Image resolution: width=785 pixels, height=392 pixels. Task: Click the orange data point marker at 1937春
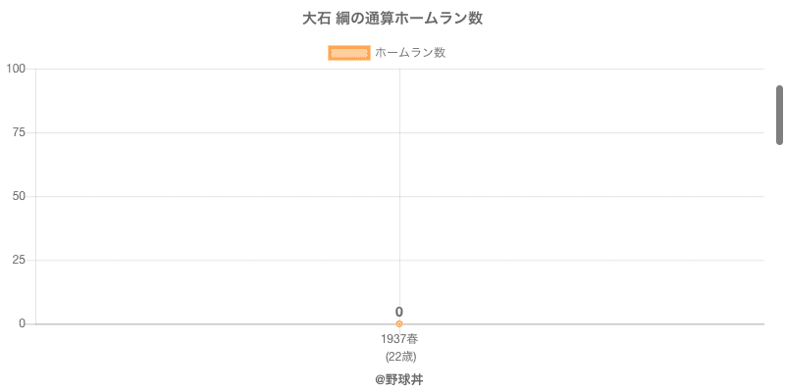(x=399, y=323)
